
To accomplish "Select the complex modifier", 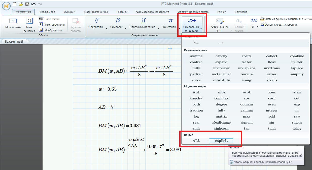I will [221, 98].
